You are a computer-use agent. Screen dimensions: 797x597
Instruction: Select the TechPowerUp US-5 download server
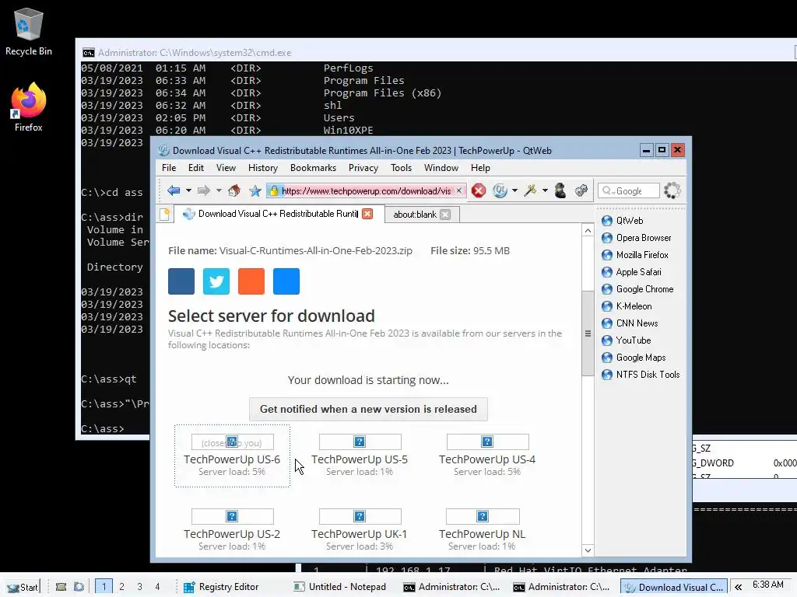click(360, 456)
